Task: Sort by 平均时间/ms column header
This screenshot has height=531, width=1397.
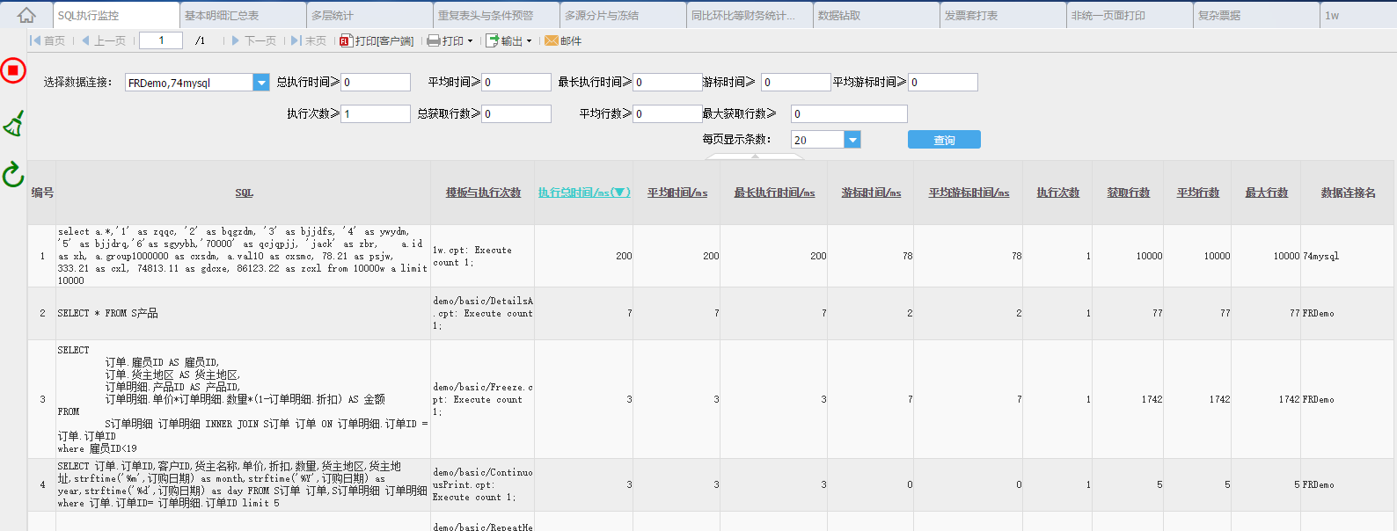Action: (677, 193)
